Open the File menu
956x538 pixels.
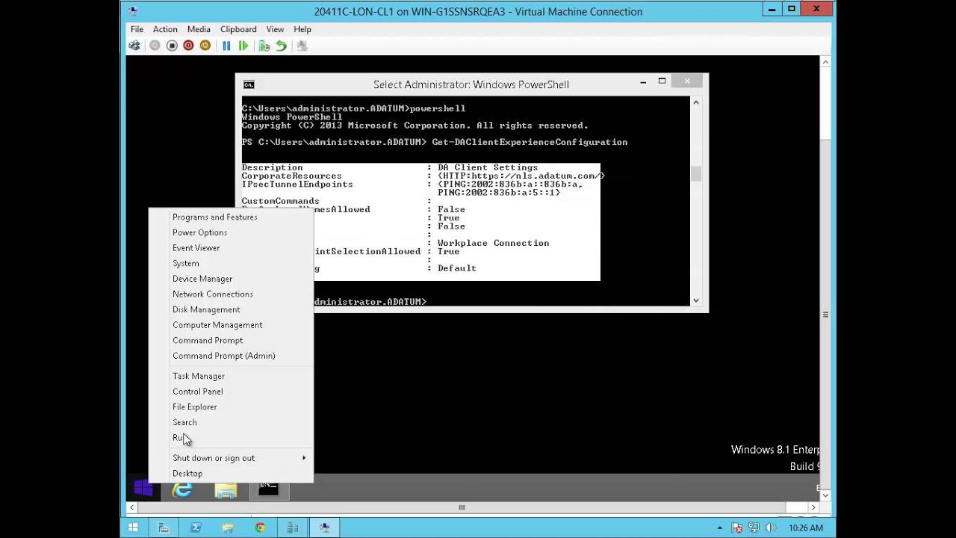137,29
